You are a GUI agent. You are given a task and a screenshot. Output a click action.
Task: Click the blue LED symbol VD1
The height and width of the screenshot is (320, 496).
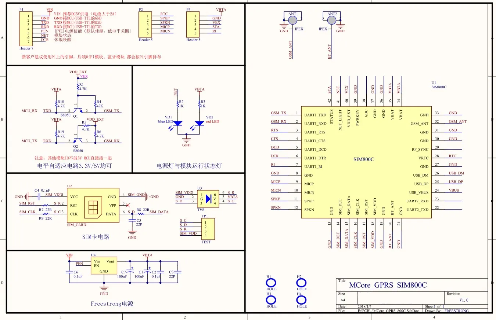click(x=177, y=123)
